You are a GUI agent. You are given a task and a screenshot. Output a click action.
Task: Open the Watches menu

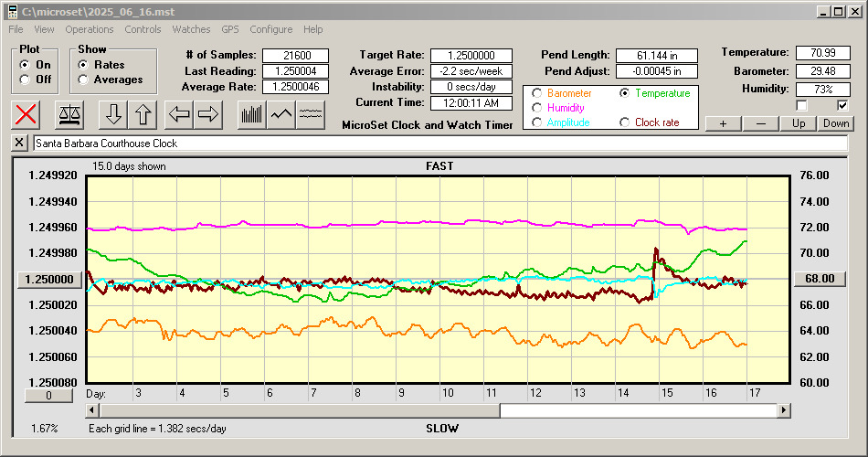point(191,29)
